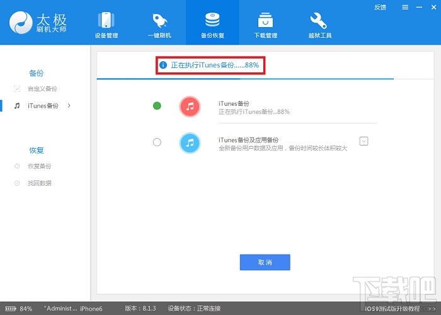Viewport: 441px width, 315px height.
Task: Open the 设备管理 phone icon
Action: (x=106, y=20)
